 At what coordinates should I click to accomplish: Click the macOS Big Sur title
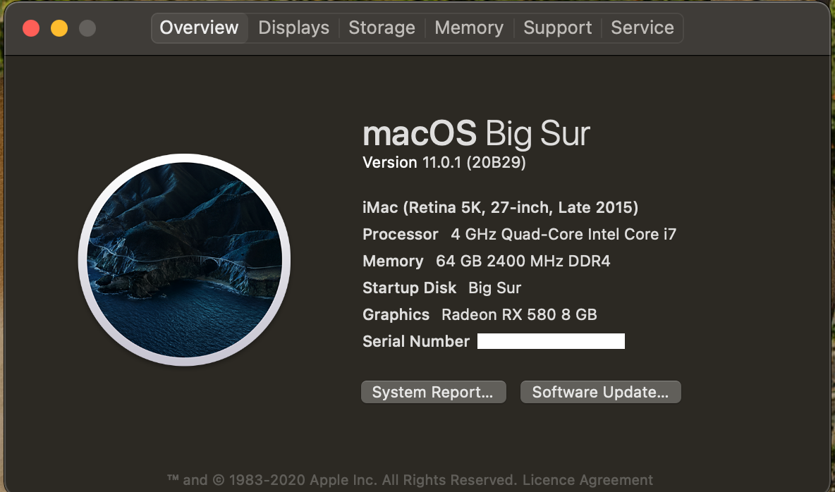coord(476,133)
